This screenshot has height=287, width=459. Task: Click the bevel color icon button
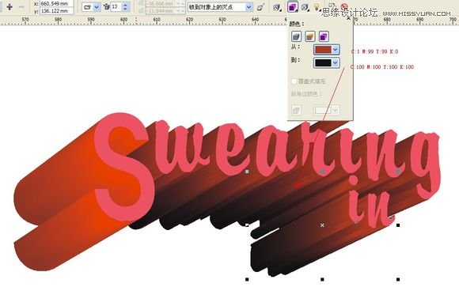click(x=296, y=111)
